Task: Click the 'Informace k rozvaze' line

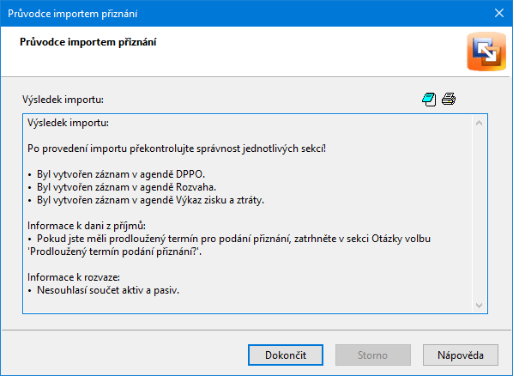Action: pyautogui.click(x=74, y=277)
